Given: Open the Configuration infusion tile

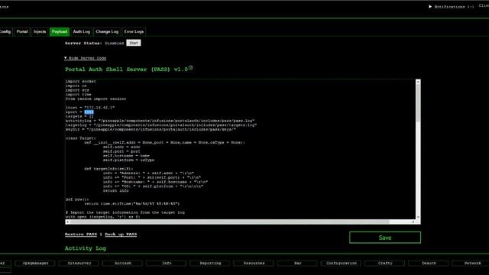Looking at the screenshot, I should (x=342, y=263).
